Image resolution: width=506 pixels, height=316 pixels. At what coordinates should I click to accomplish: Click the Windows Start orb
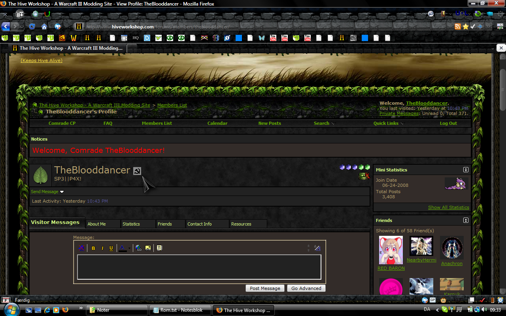pos(12,310)
